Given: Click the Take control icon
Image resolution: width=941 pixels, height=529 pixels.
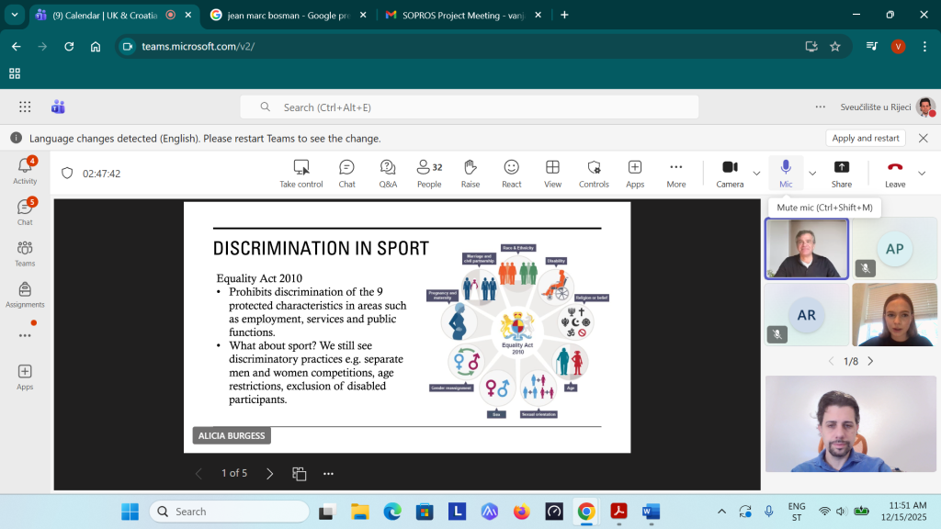Looking at the screenshot, I should tap(301, 173).
